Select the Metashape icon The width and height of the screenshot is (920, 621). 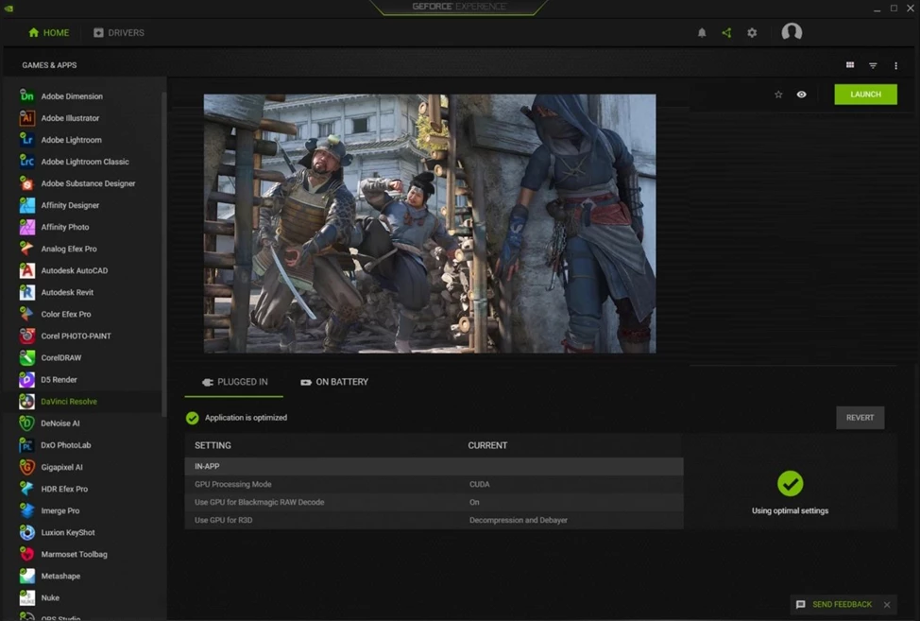click(x=27, y=576)
